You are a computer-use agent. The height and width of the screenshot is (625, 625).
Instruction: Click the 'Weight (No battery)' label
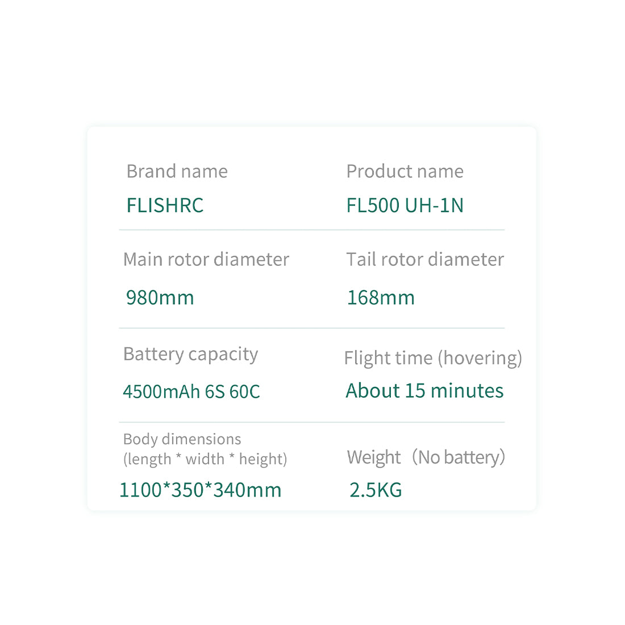coord(426,457)
